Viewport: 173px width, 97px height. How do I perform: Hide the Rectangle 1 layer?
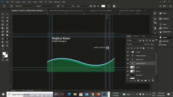[128, 75]
